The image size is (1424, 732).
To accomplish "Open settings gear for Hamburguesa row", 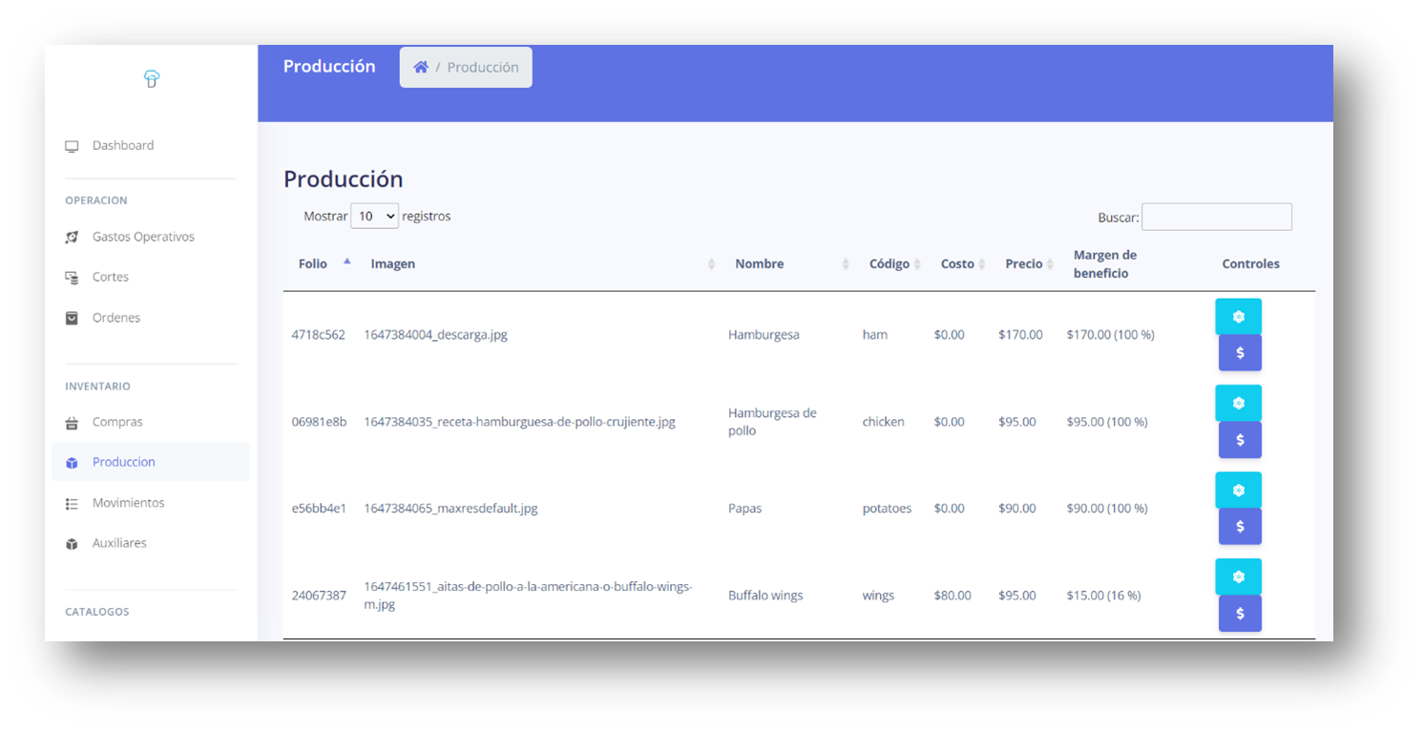I will pyautogui.click(x=1238, y=317).
